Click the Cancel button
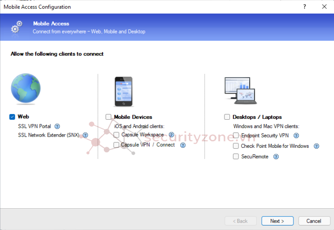The image size is (334, 230). (x=313, y=221)
